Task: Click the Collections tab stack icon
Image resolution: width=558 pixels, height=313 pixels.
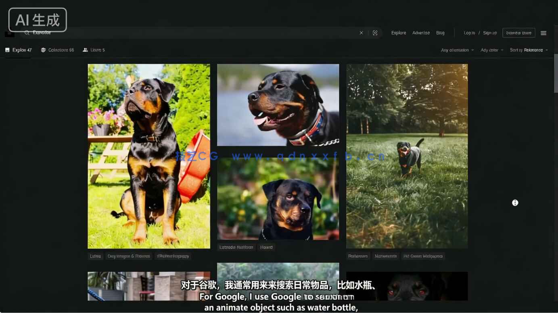Action: coord(43,50)
